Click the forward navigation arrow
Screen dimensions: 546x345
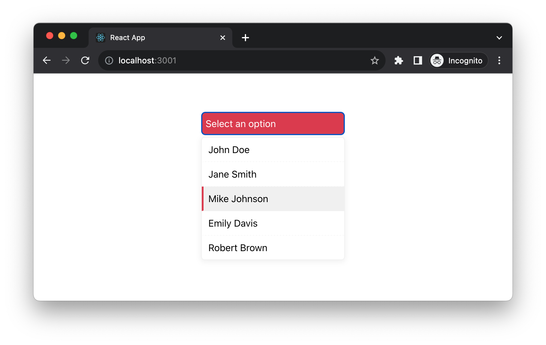(66, 60)
